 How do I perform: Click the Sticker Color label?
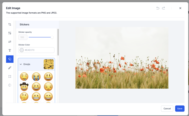24,45
